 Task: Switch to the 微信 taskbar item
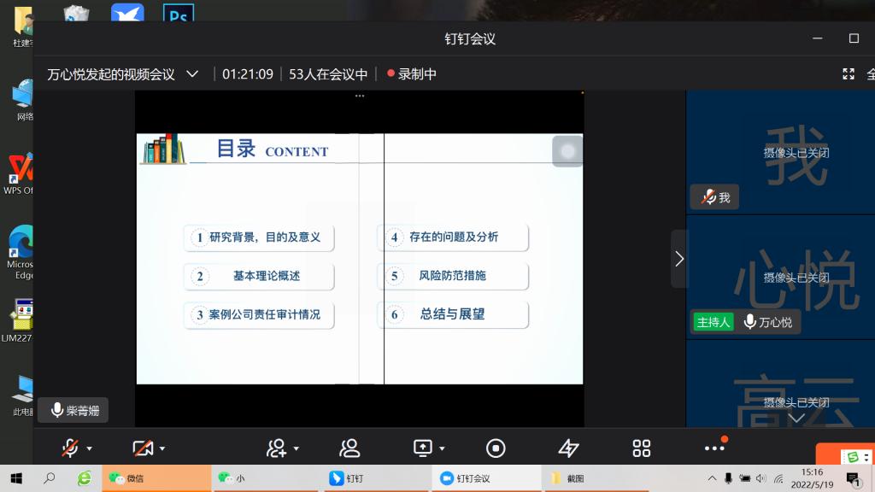[156, 478]
